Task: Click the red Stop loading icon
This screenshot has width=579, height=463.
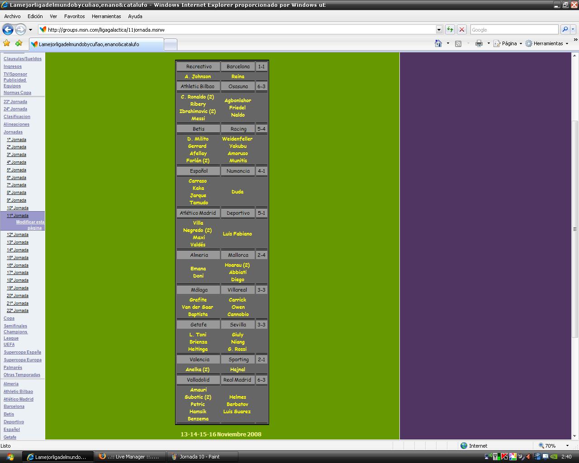Action: [462, 29]
